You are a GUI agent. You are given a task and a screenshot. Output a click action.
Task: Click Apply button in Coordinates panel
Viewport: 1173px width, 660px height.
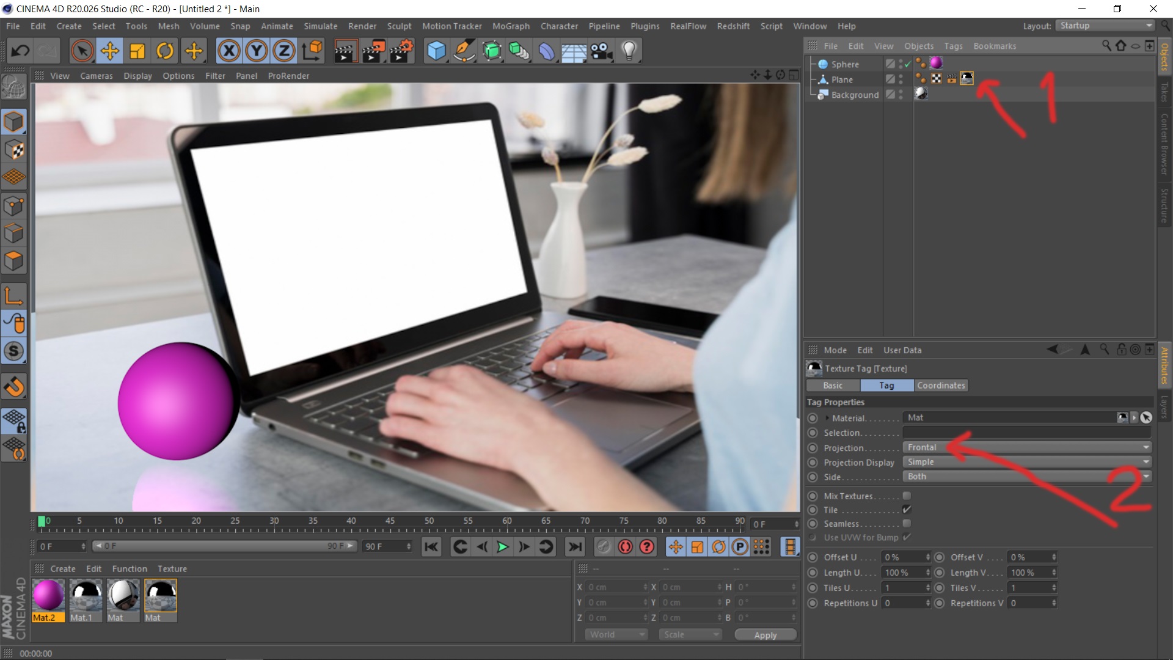(x=766, y=636)
